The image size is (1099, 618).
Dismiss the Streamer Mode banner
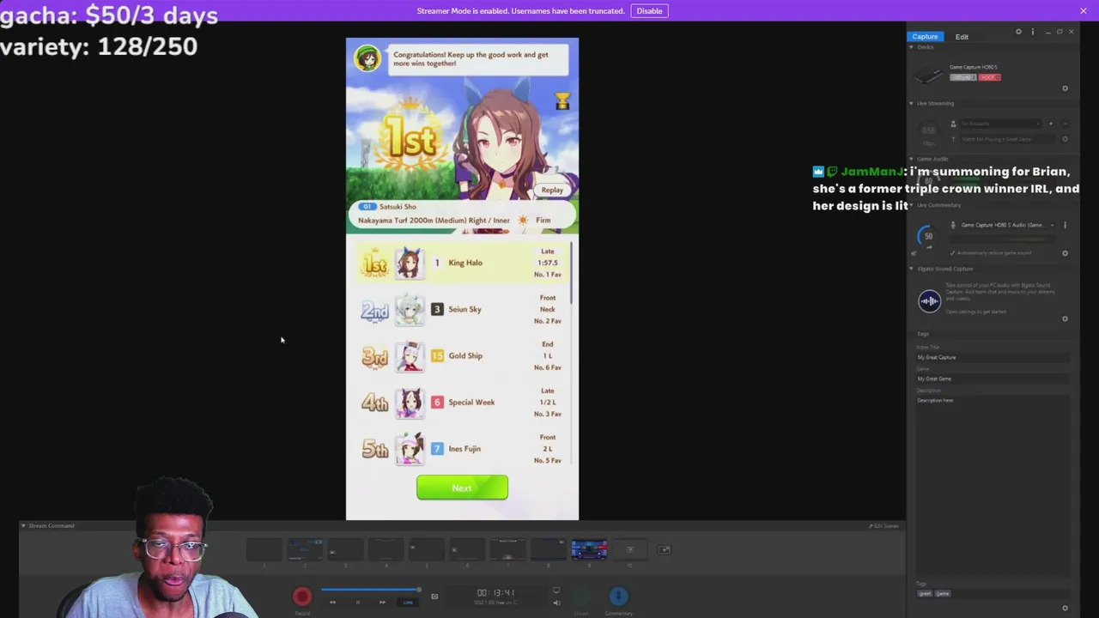[1084, 10]
